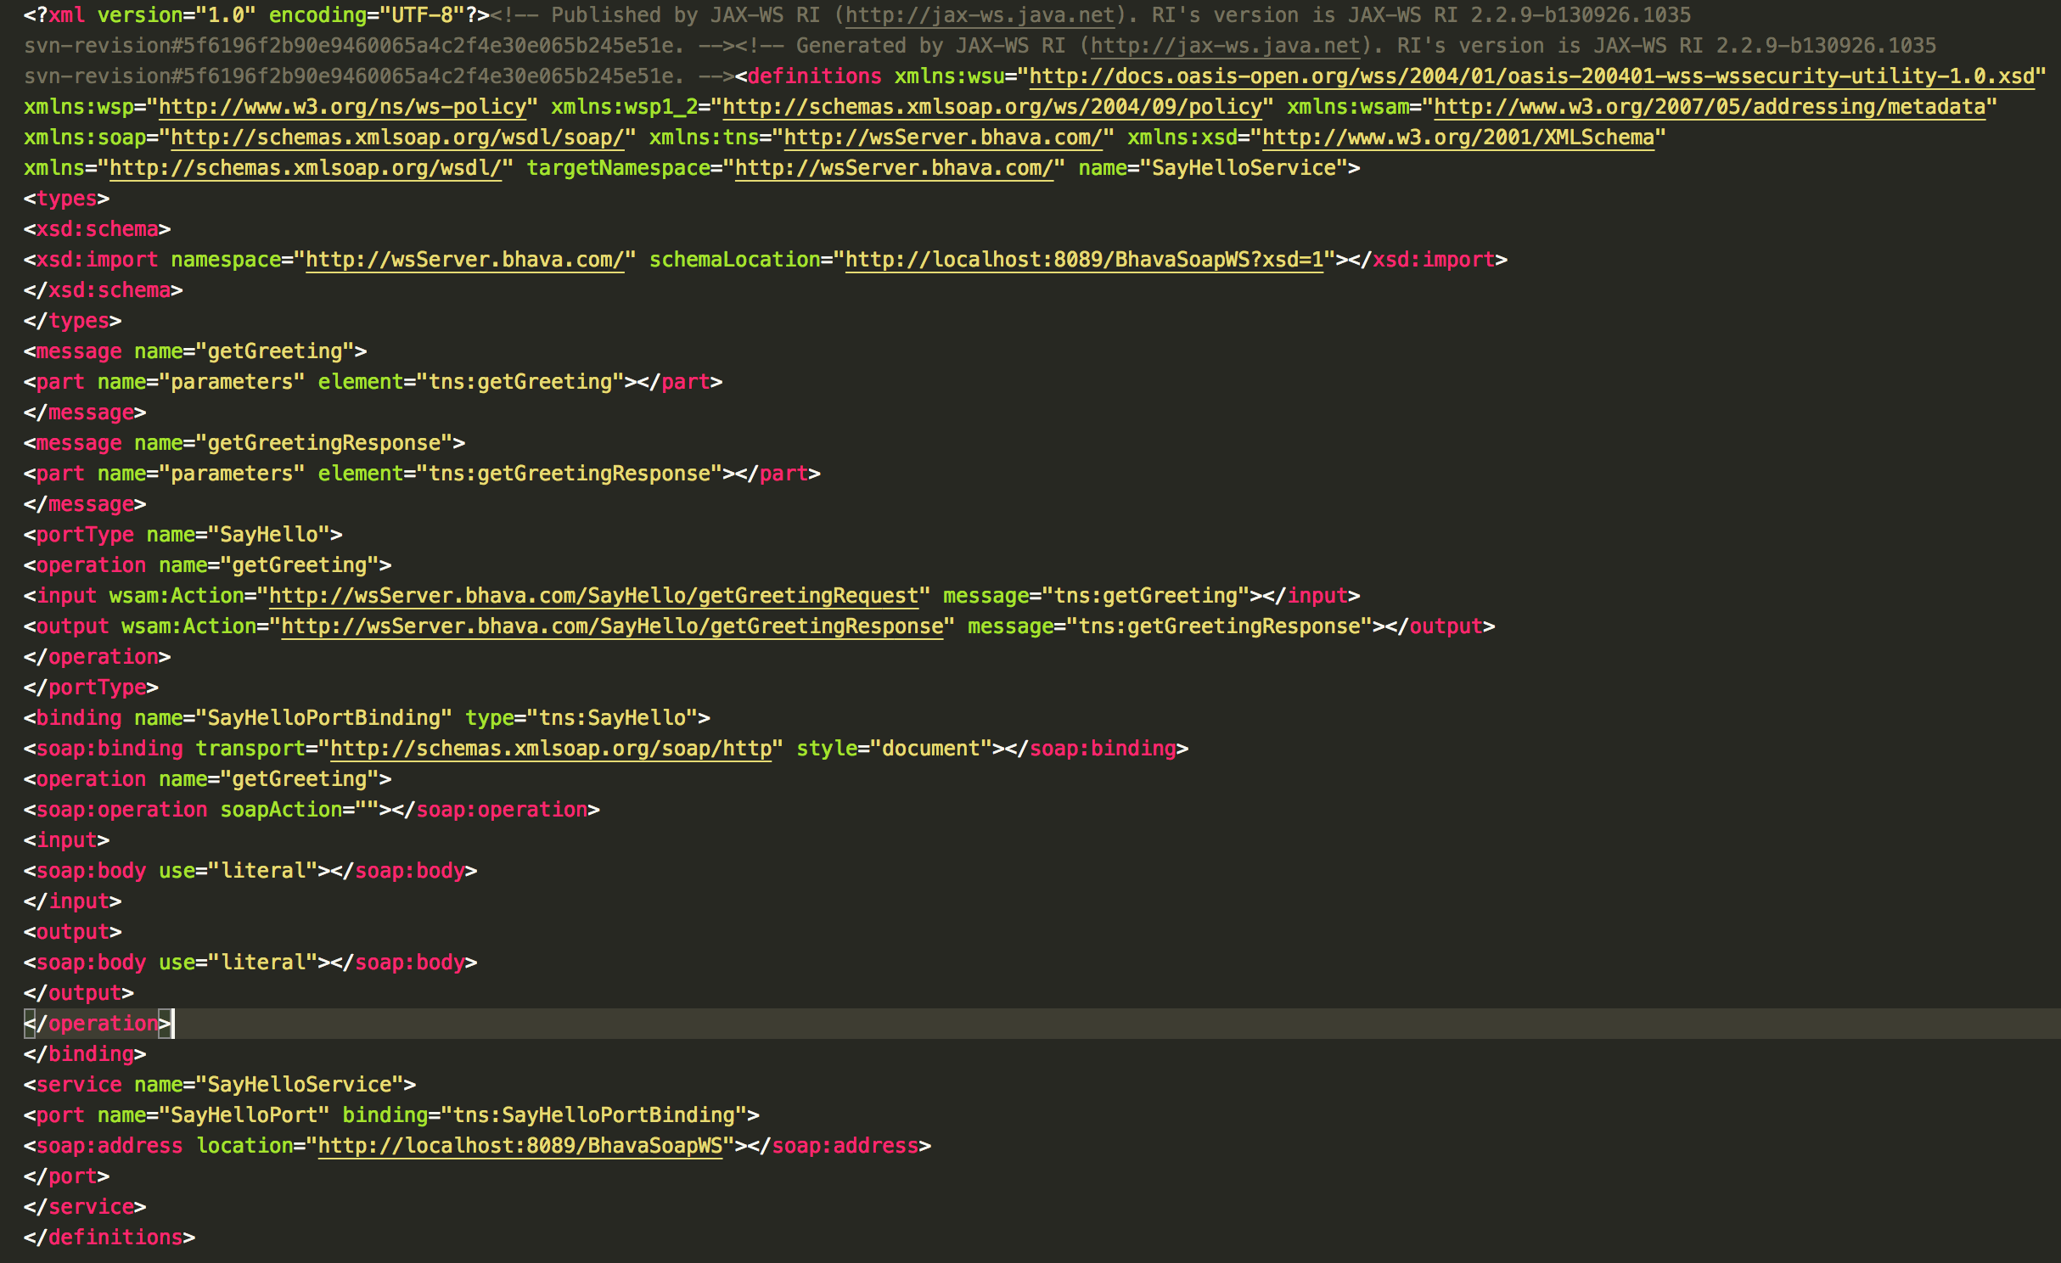Click the message name getGreetingResponse line

pyautogui.click(x=244, y=443)
